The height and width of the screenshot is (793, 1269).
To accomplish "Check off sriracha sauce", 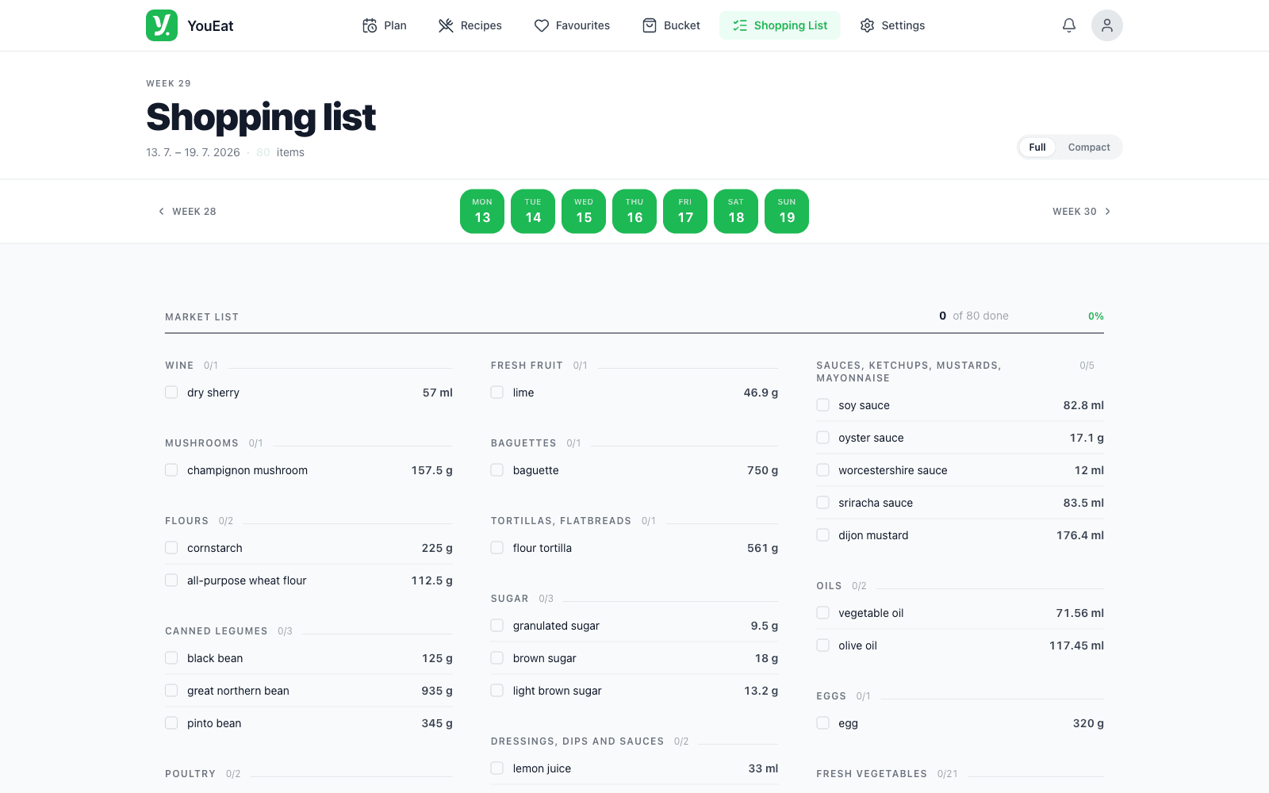I will pos(823,503).
